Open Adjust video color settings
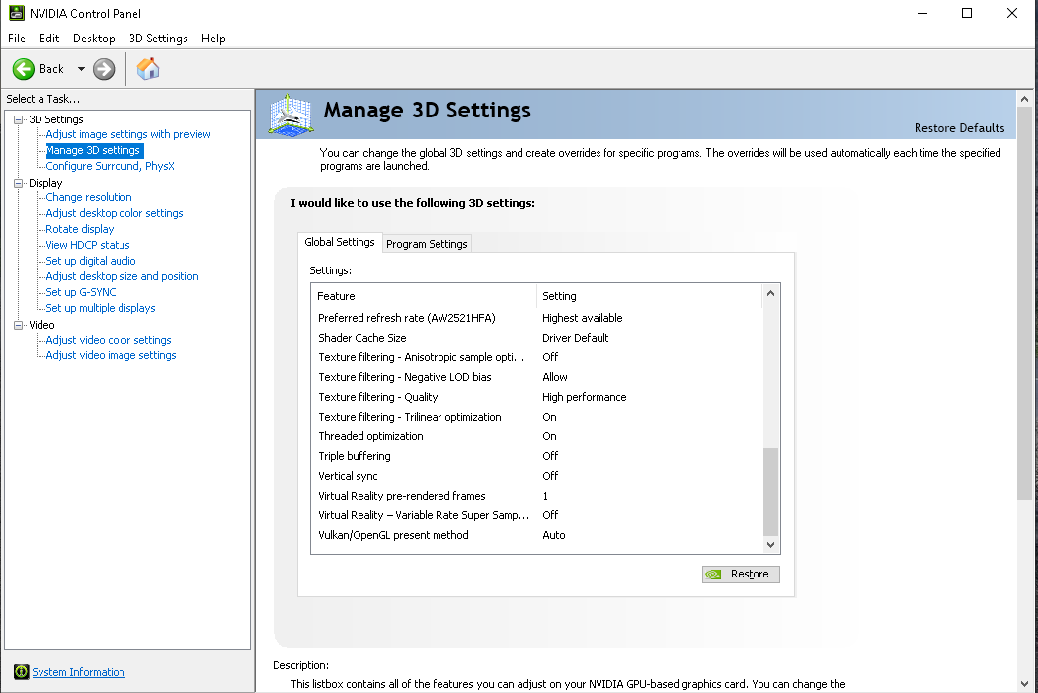 pos(109,340)
